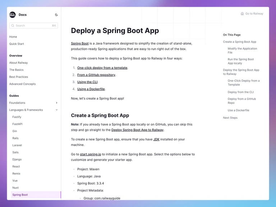Jump to Using a Dockerfile link
This screenshot has width=276, height=207.
point(91,89)
